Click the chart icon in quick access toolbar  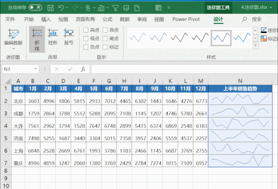pos(101,8)
